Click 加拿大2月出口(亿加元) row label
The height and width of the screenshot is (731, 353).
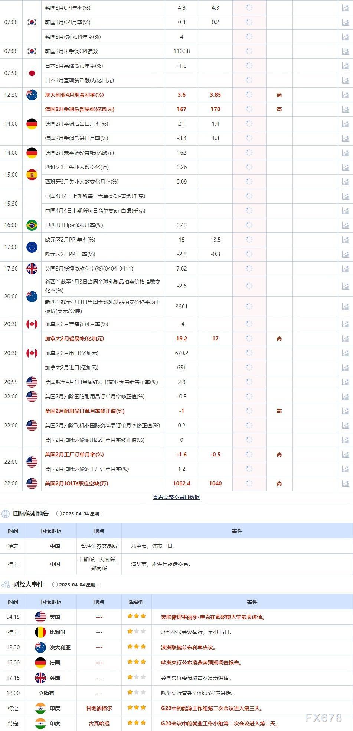coord(72,353)
